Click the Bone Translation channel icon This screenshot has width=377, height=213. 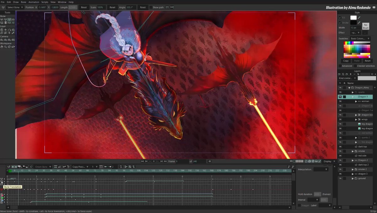[2, 181]
